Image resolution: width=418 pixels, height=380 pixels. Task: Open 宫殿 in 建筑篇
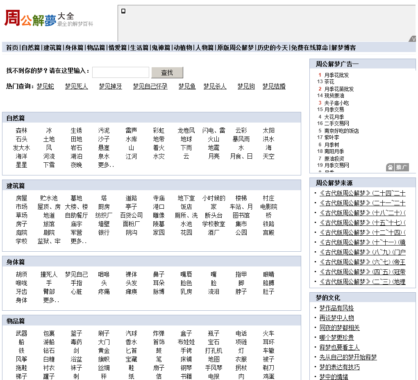coord(269,233)
